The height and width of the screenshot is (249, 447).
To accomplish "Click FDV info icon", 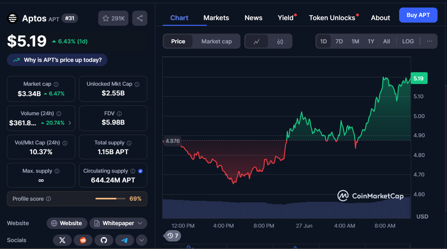I will [x=119, y=114].
